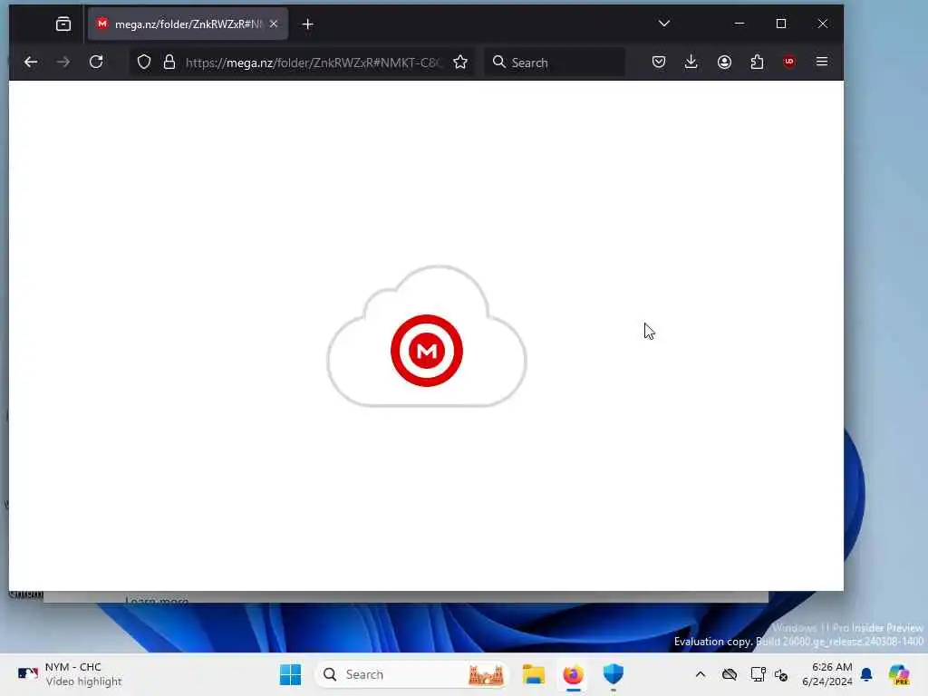Launch Copilot preview from taskbar
This screenshot has height=696, width=928.
tap(899, 674)
